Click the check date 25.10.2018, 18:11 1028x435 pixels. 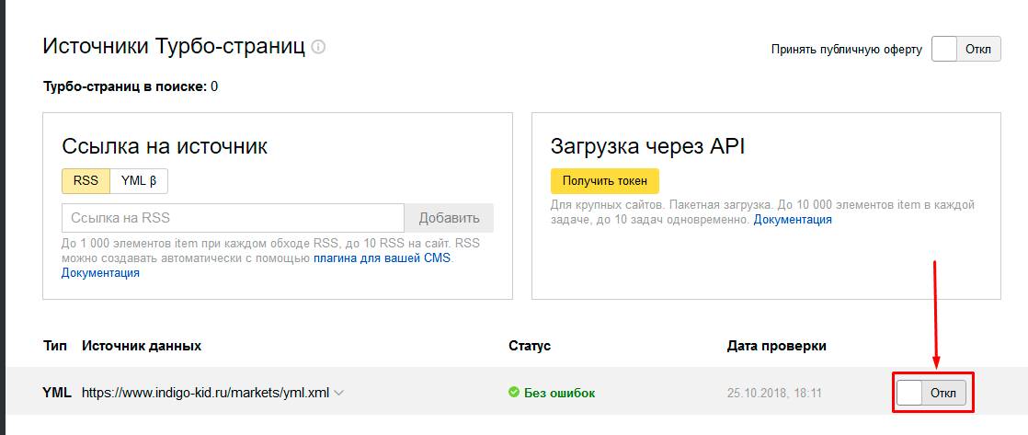tap(774, 393)
